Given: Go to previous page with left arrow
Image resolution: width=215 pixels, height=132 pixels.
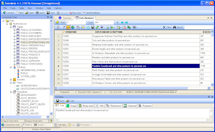Looking at the screenshot, I should 122,22.
